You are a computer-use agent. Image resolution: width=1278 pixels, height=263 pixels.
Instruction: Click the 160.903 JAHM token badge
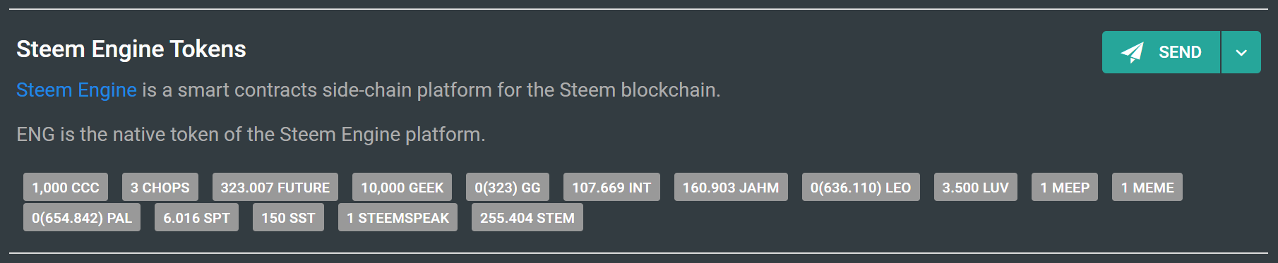[x=731, y=188]
